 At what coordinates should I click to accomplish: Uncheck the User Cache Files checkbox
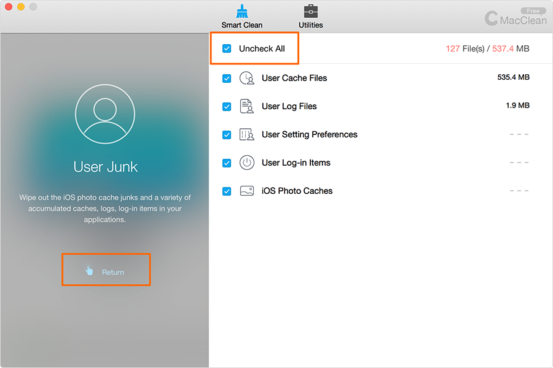[x=227, y=78]
